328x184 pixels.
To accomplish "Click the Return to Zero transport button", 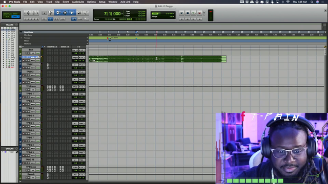I will tap(181, 19).
